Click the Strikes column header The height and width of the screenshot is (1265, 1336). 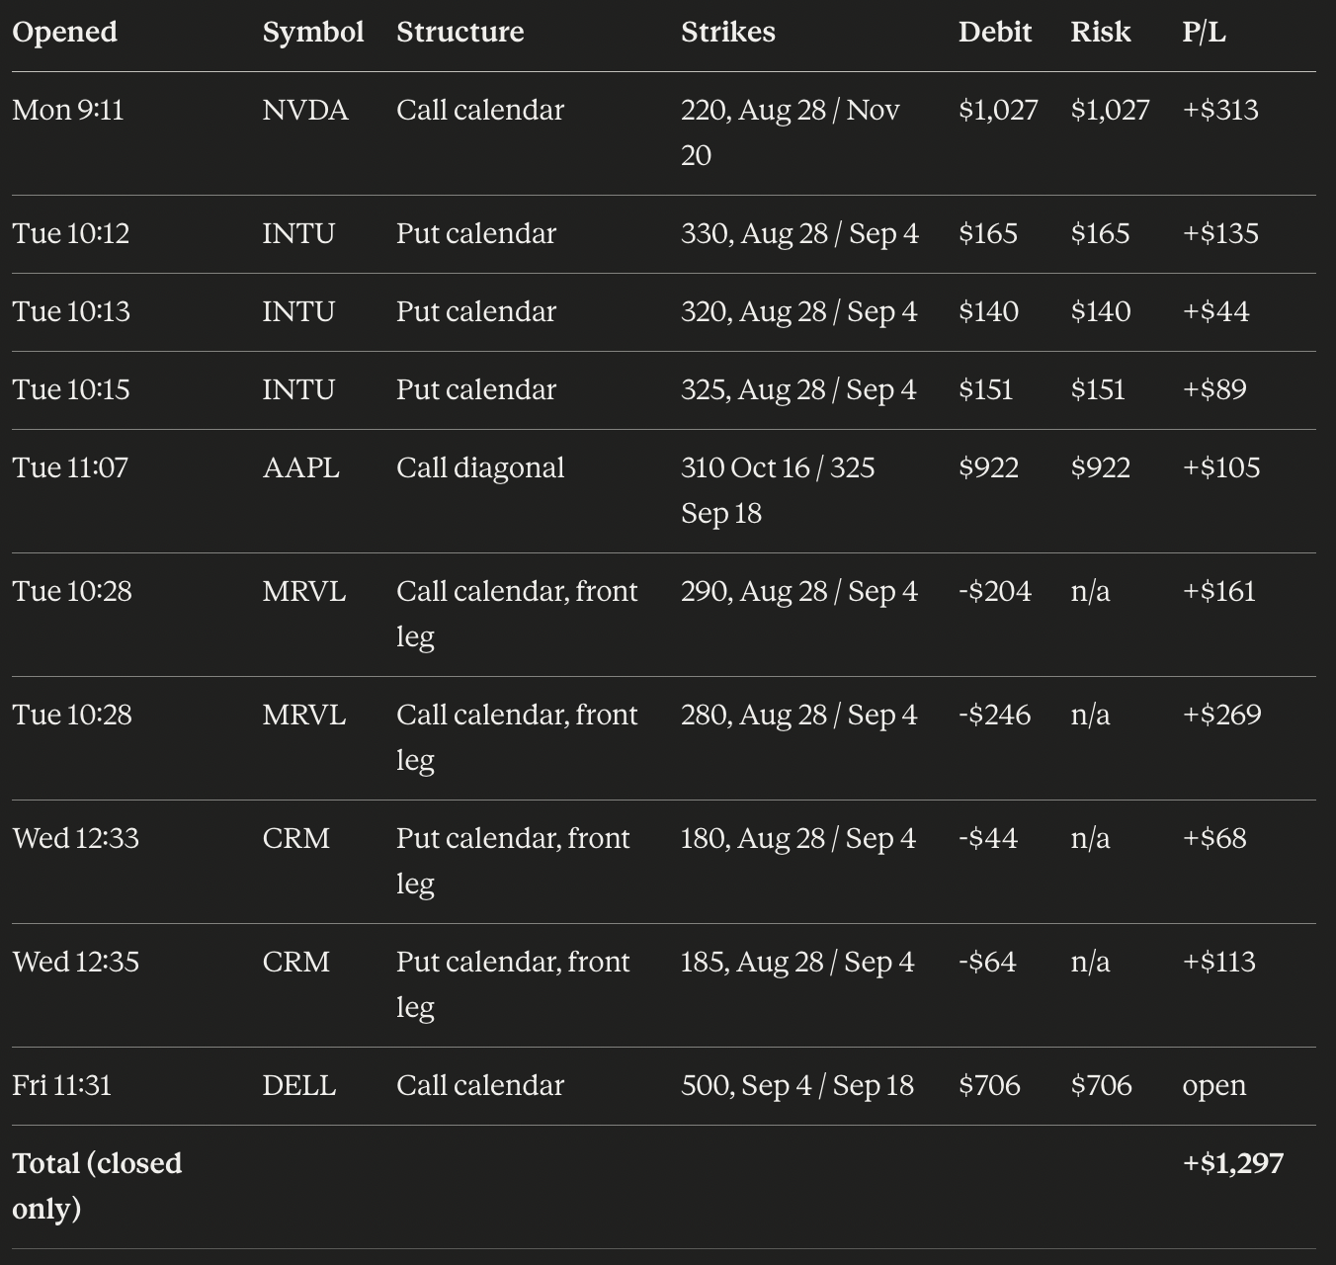(728, 32)
